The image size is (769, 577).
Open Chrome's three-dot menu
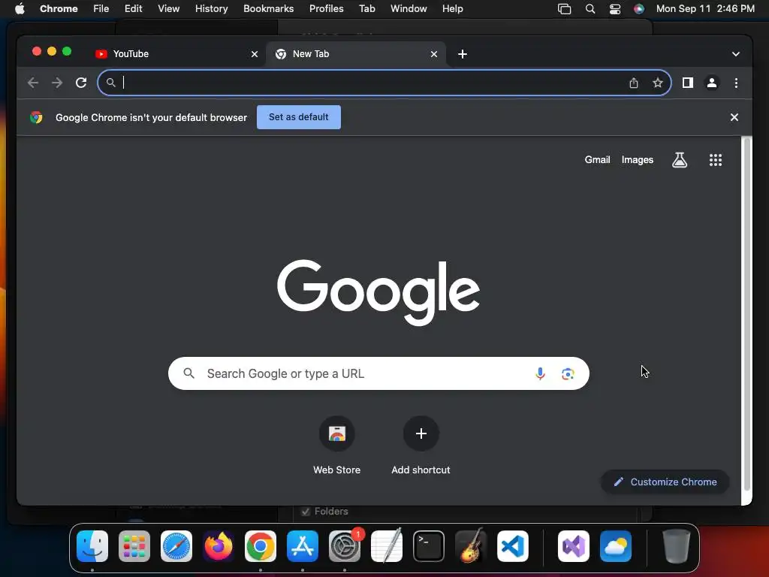click(736, 83)
